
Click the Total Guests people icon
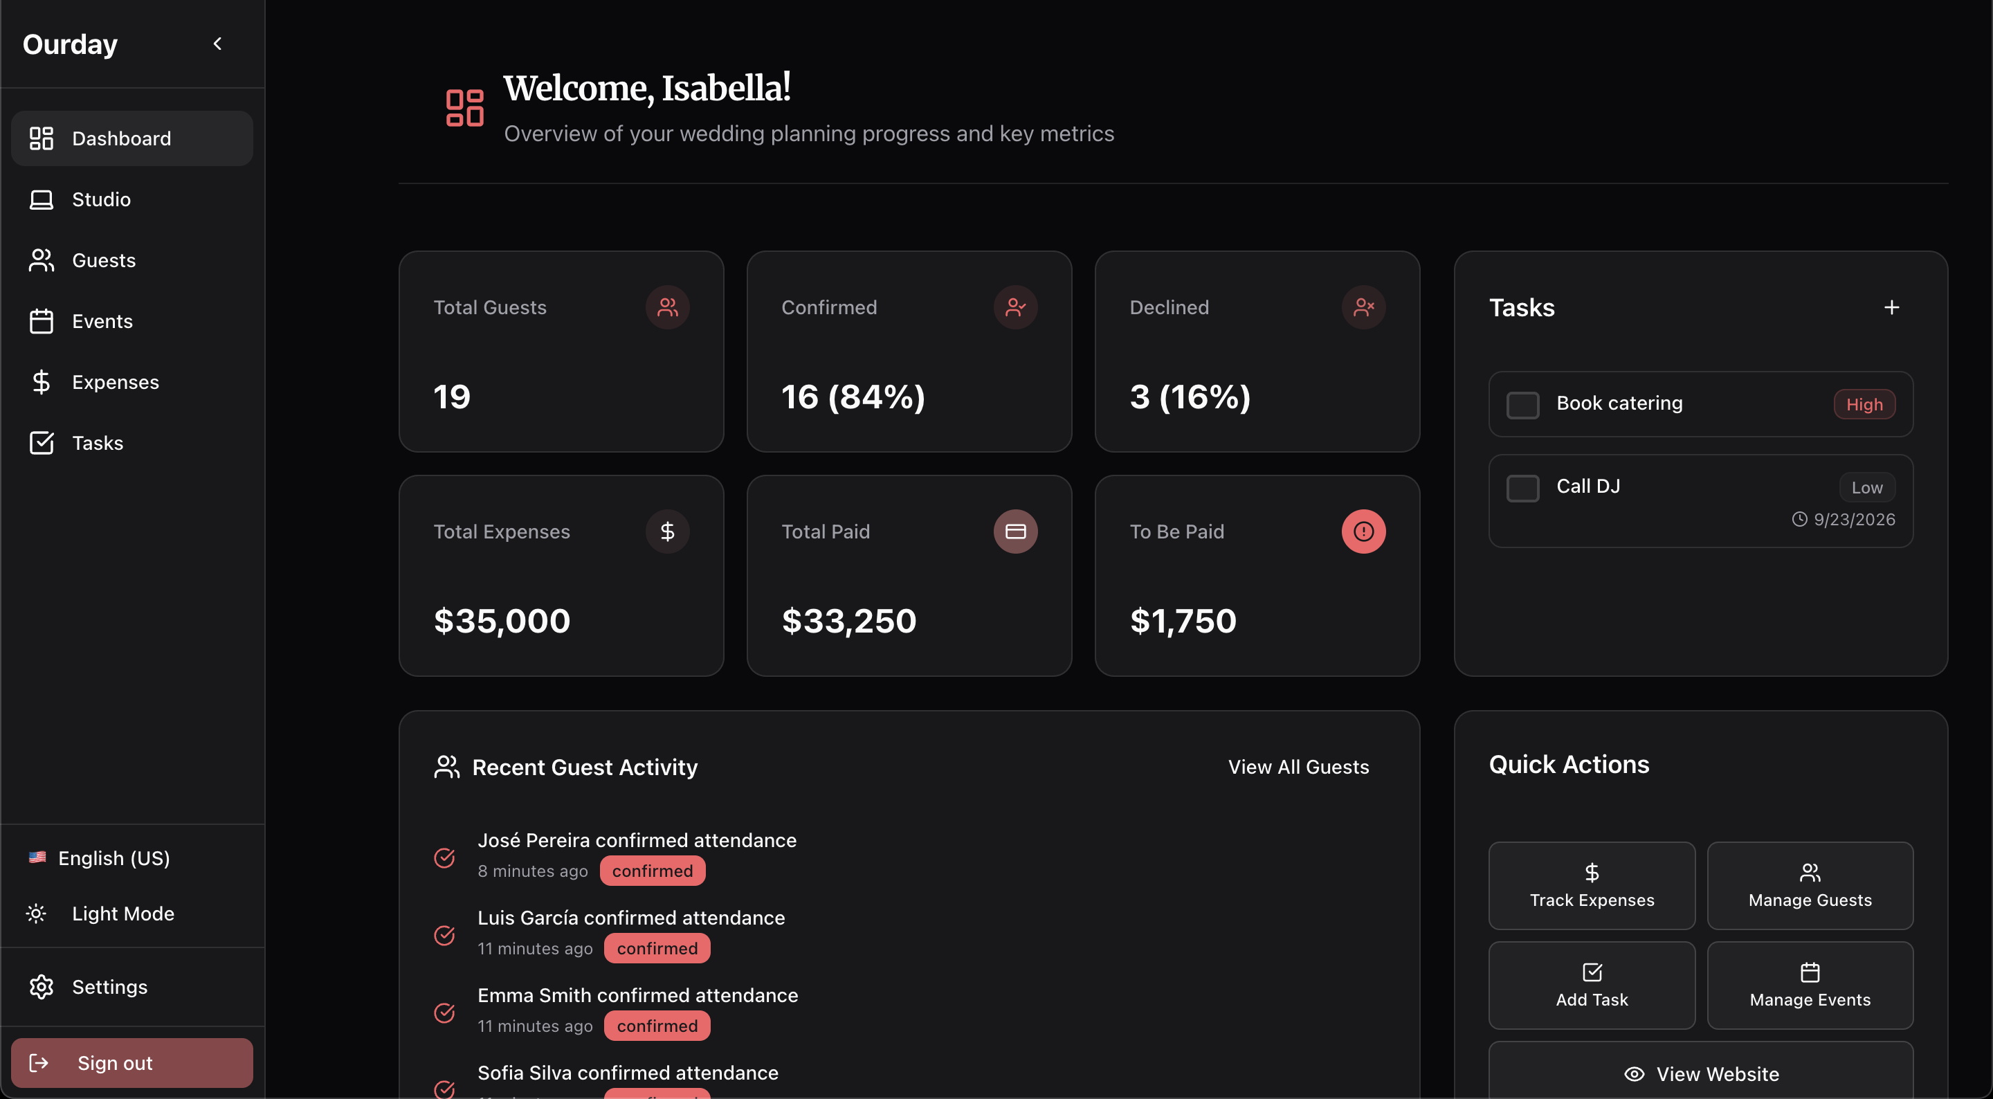[x=667, y=307]
